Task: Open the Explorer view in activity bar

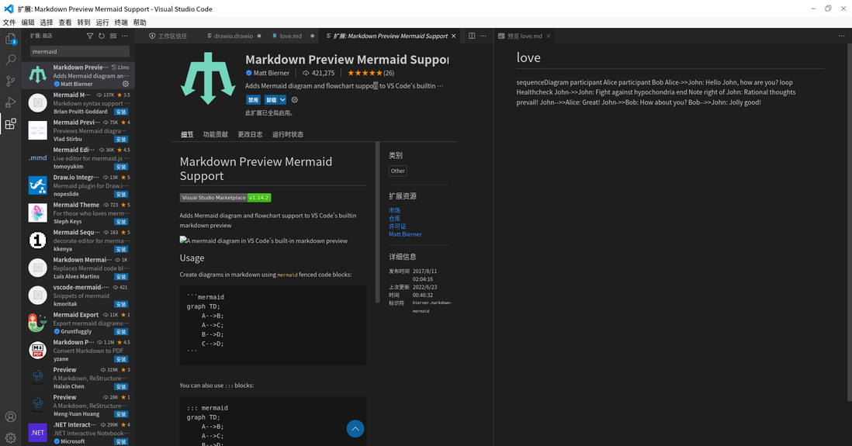Action: [10, 39]
